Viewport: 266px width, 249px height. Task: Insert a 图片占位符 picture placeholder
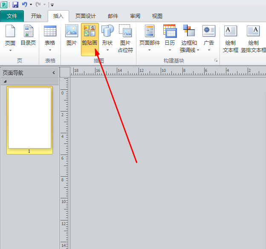(x=125, y=39)
